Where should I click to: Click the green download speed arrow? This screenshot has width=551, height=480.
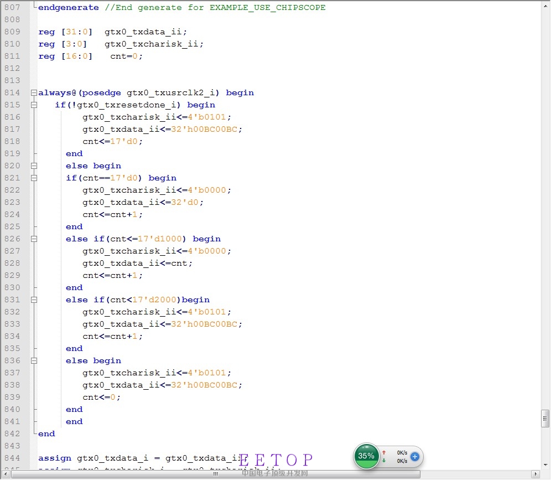click(384, 461)
